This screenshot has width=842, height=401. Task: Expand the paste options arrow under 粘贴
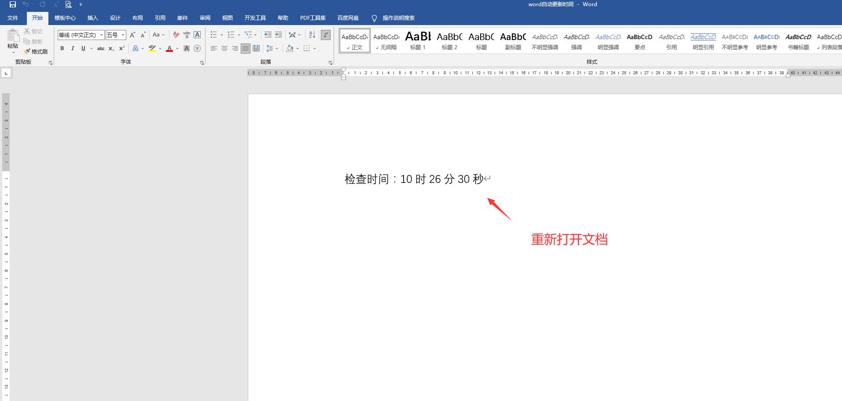click(13, 52)
